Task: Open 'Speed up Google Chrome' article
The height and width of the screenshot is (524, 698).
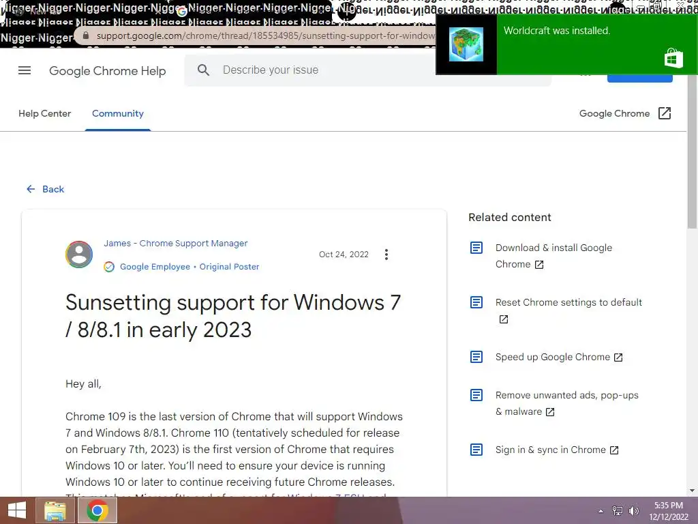Action: tap(552, 358)
